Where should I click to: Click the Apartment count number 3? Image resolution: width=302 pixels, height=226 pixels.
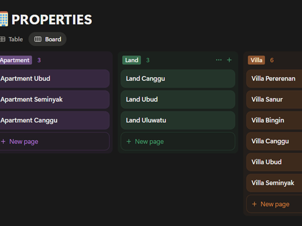pos(39,60)
